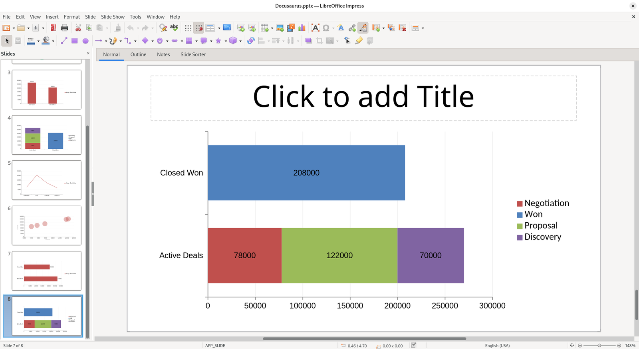
Task: Open the Lines and Arrows dropdown
Action: 106,41
